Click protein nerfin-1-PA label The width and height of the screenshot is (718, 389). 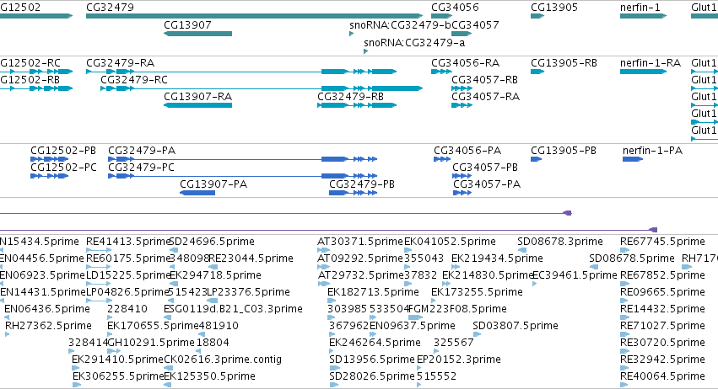pyautogui.click(x=652, y=151)
